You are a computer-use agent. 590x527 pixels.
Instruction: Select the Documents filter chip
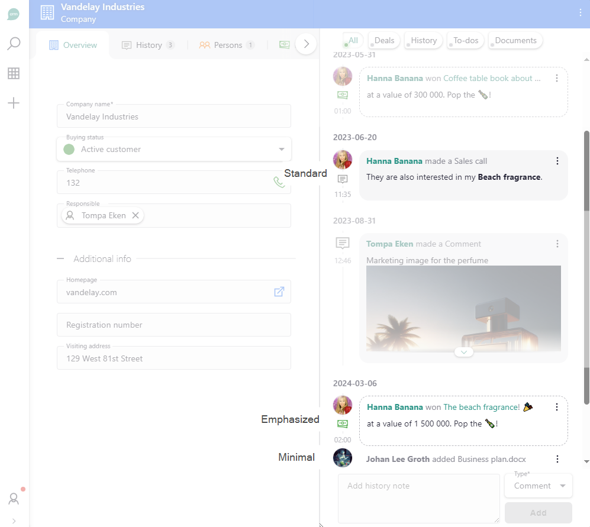tap(515, 40)
